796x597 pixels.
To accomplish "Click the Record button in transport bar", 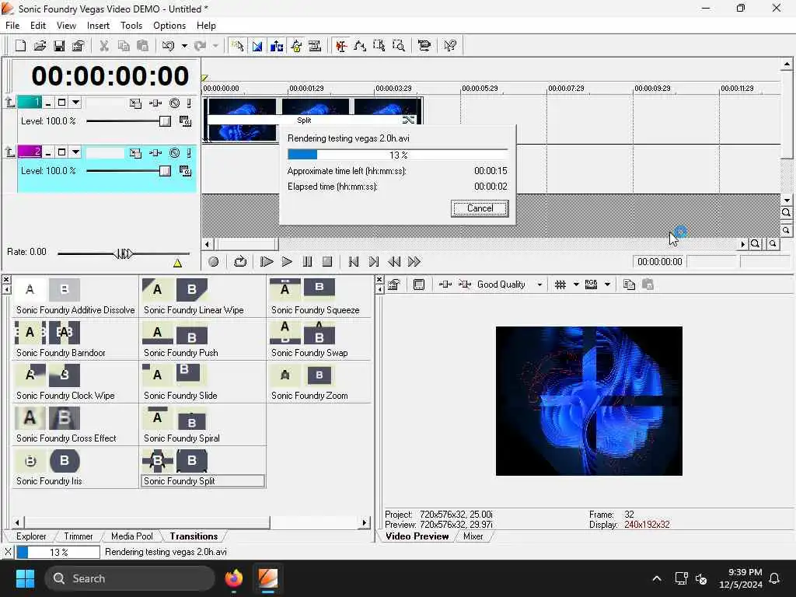I will click(x=214, y=262).
